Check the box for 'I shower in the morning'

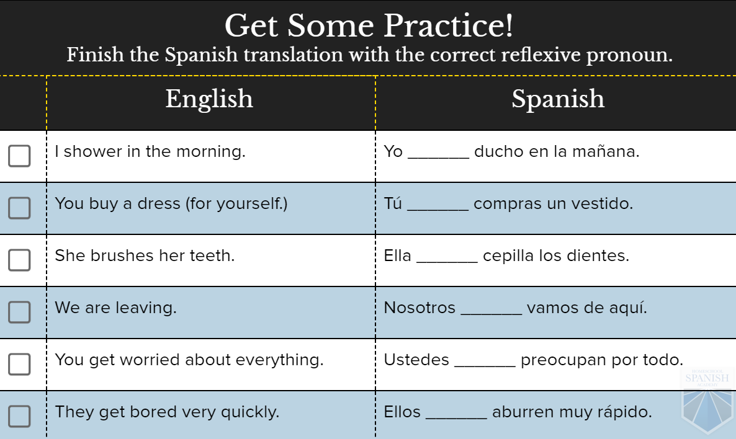[x=19, y=156]
